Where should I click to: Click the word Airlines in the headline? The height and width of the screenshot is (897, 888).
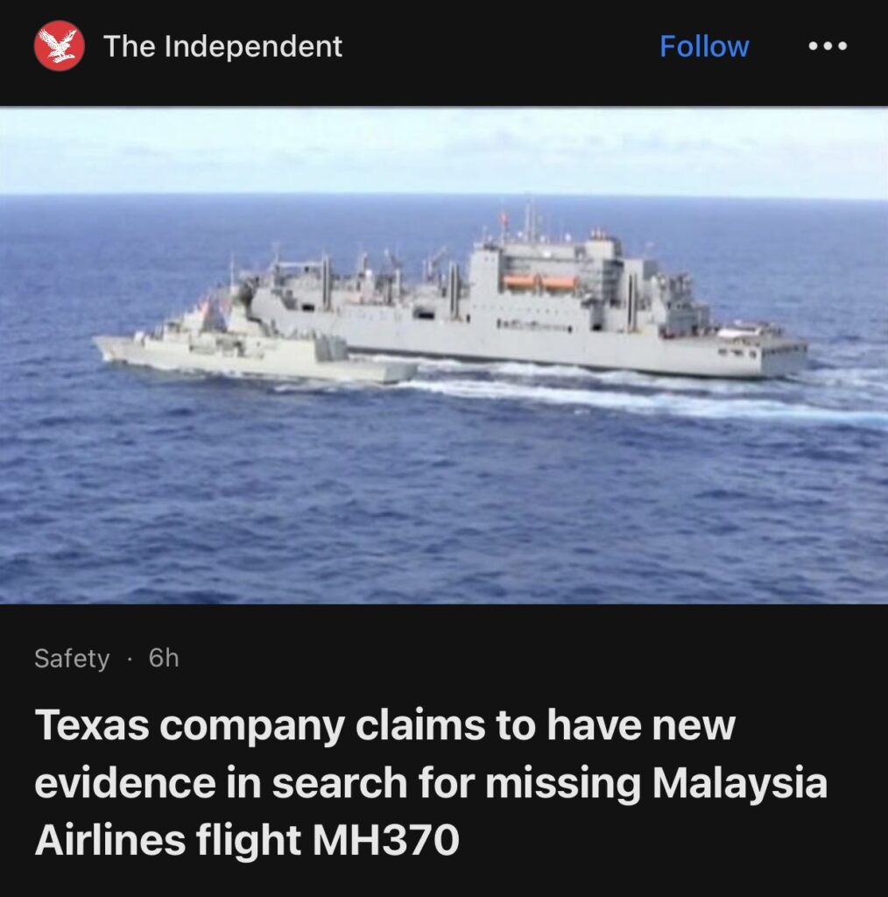[110, 839]
